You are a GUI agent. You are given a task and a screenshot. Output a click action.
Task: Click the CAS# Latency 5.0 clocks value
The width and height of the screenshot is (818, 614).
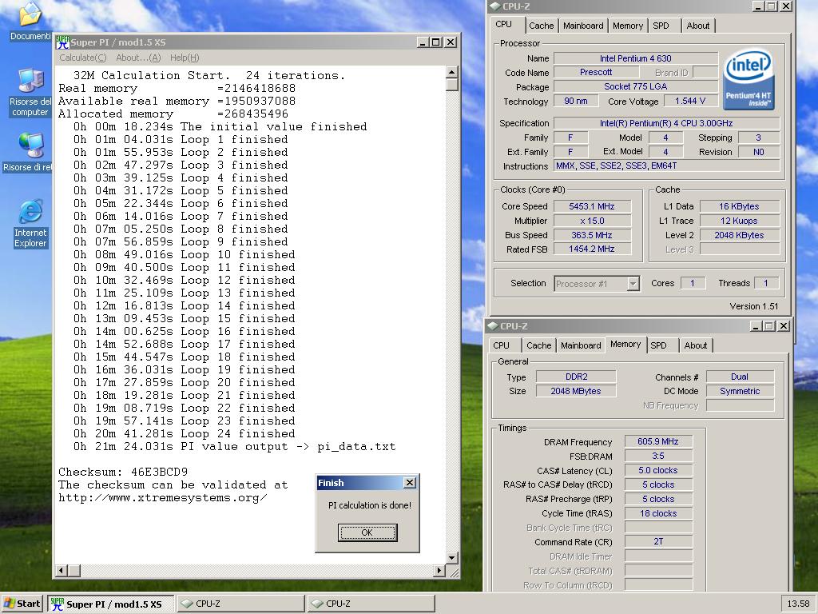pos(658,470)
